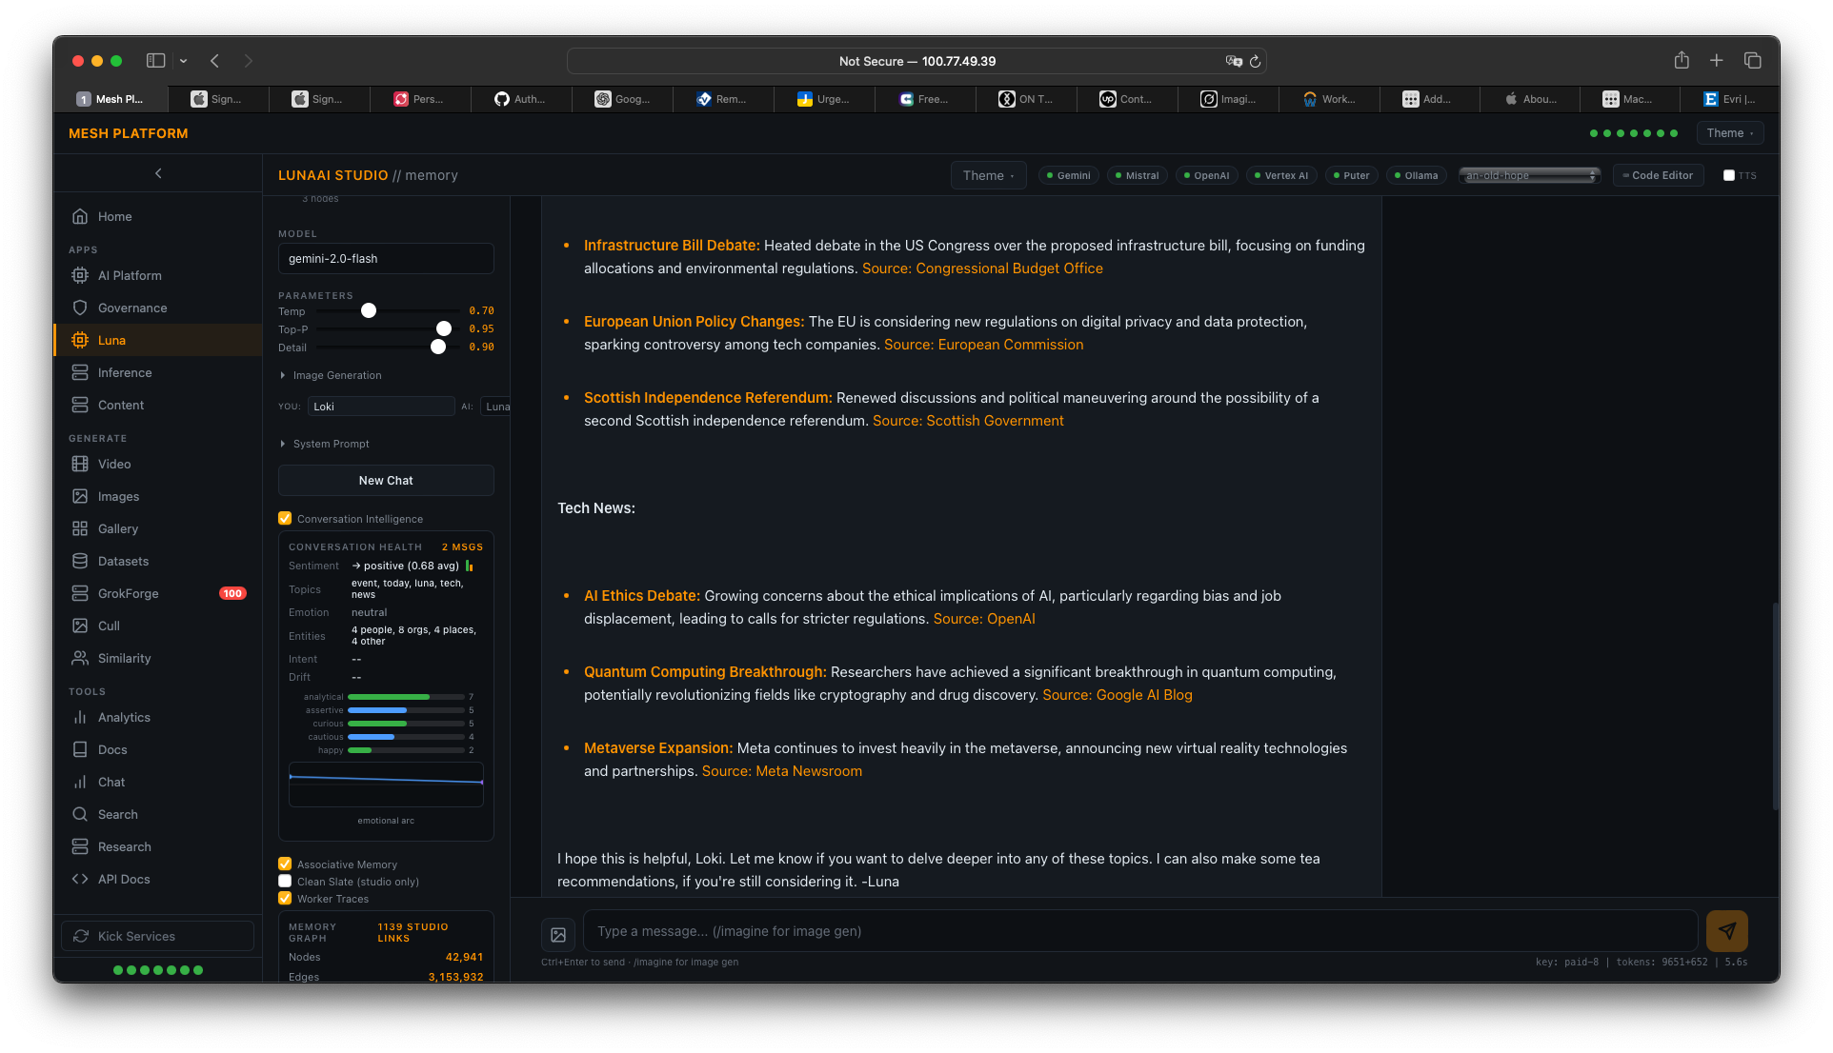The height and width of the screenshot is (1053, 1833).
Task: Open the Luna app in sidebar
Action: coord(112,340)
